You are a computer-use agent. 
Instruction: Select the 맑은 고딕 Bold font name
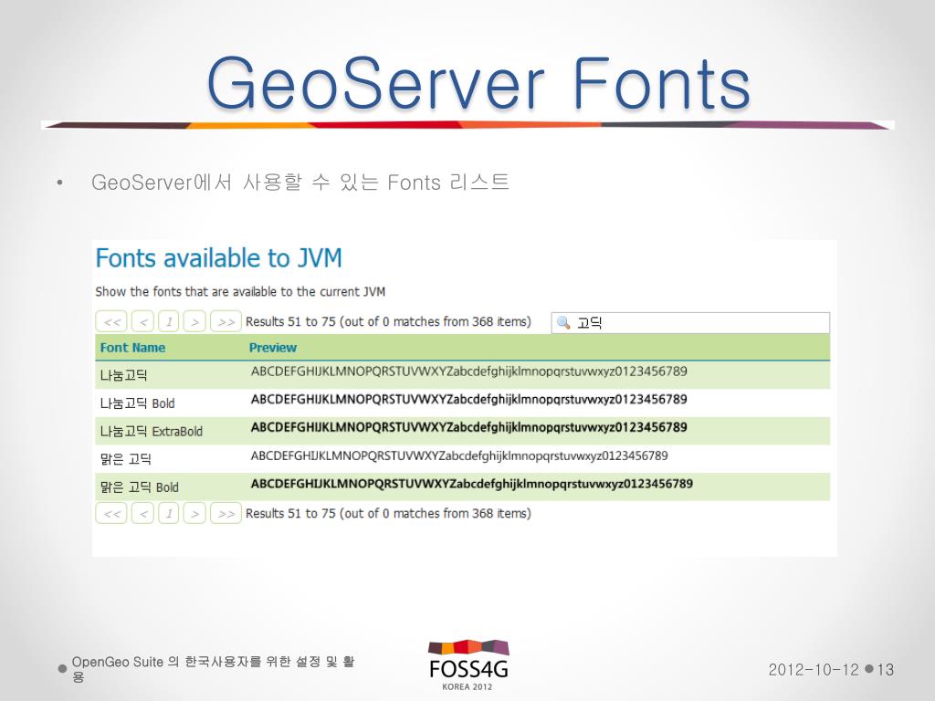(x=139, y=487)
